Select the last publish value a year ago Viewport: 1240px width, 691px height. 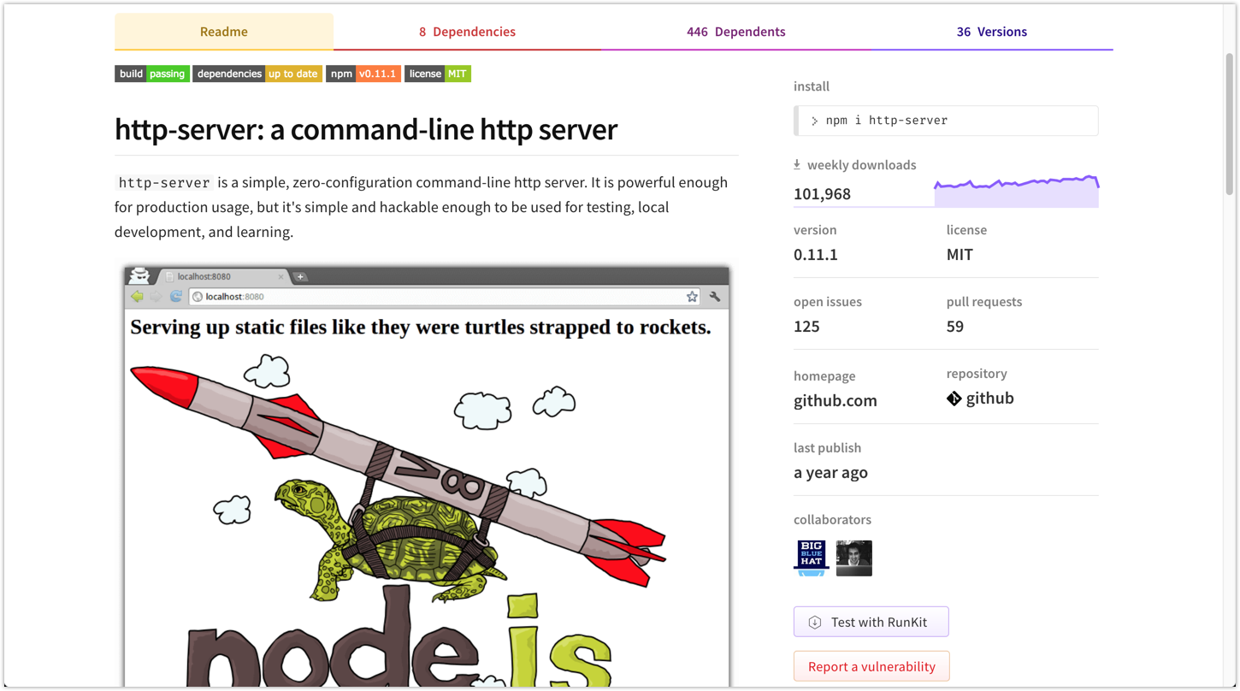[830, 472]
